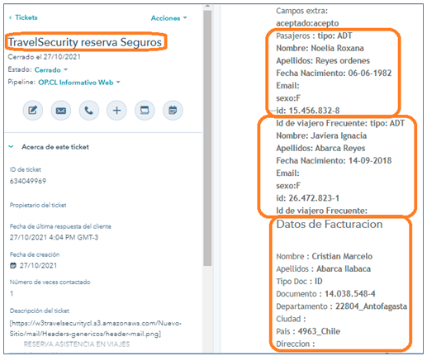Collapse the Acerca de este ticket section

tap(11, 147)
